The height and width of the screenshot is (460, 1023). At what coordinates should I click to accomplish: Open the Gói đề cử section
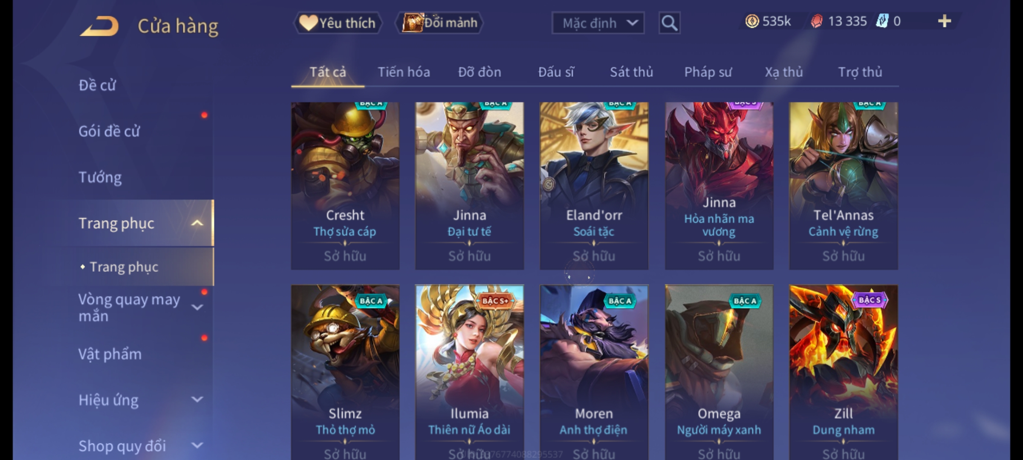click(x=109, y=131)
